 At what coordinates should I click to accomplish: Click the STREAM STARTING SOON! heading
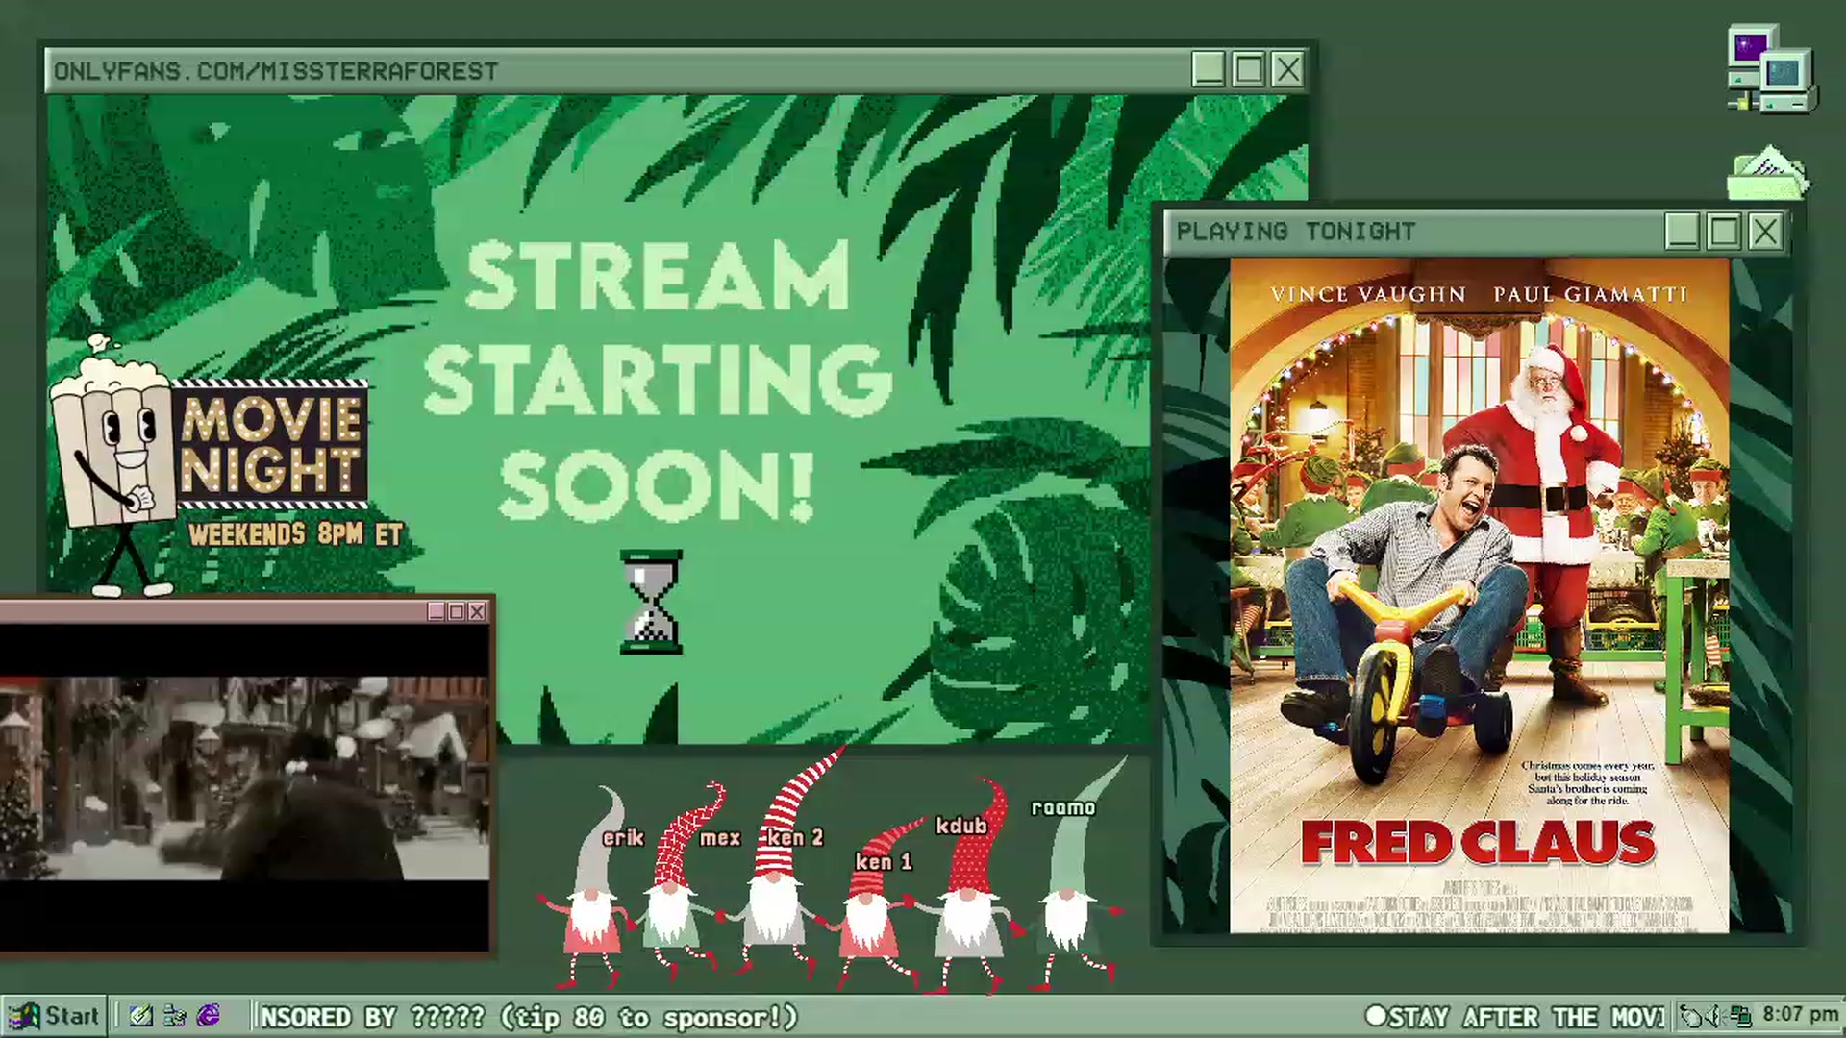click(658, 380)
